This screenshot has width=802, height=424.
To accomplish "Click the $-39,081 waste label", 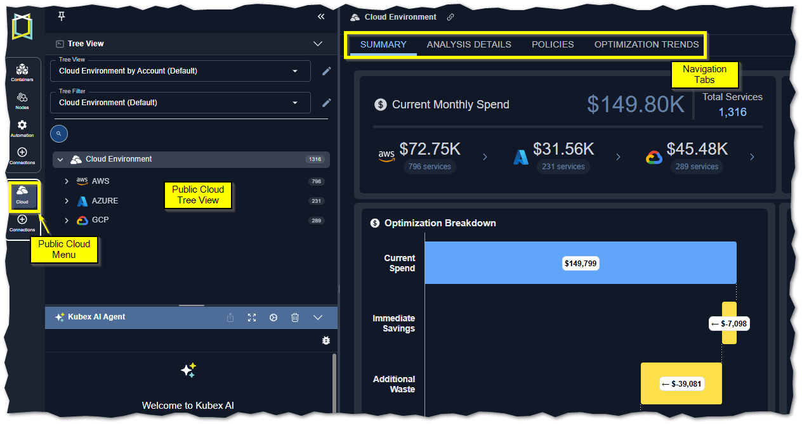I will coord(682,384).
